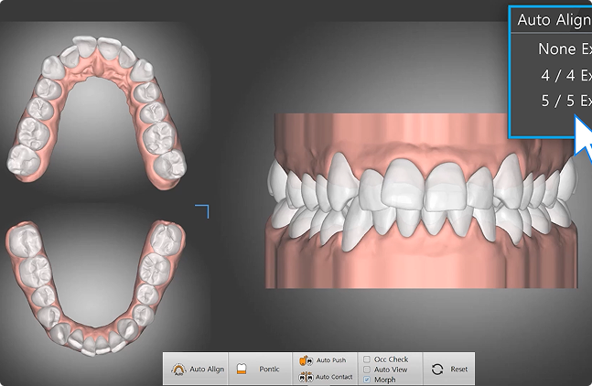
Task: Select the lower arch occlusal view thumbnail
Action: [96, 288]
